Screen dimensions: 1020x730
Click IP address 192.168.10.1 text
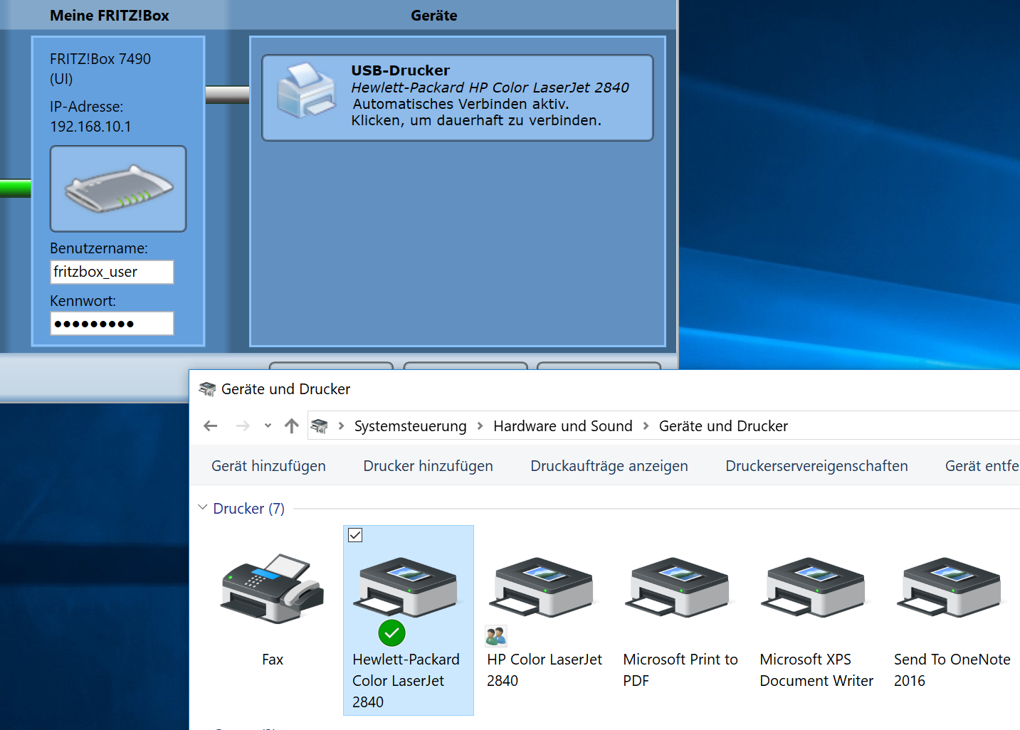(90, 127)
